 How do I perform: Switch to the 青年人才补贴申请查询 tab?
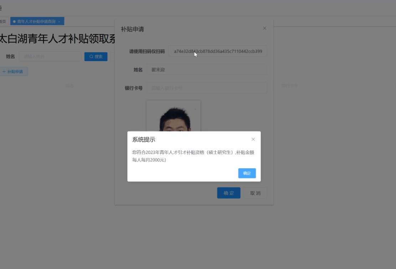click(x=36, y=22)
